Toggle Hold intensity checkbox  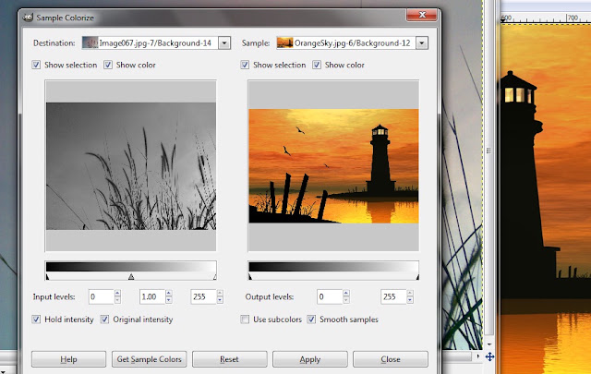click(x=36, y=320)
